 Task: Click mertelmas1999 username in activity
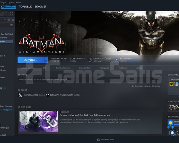tap(31, 95)
